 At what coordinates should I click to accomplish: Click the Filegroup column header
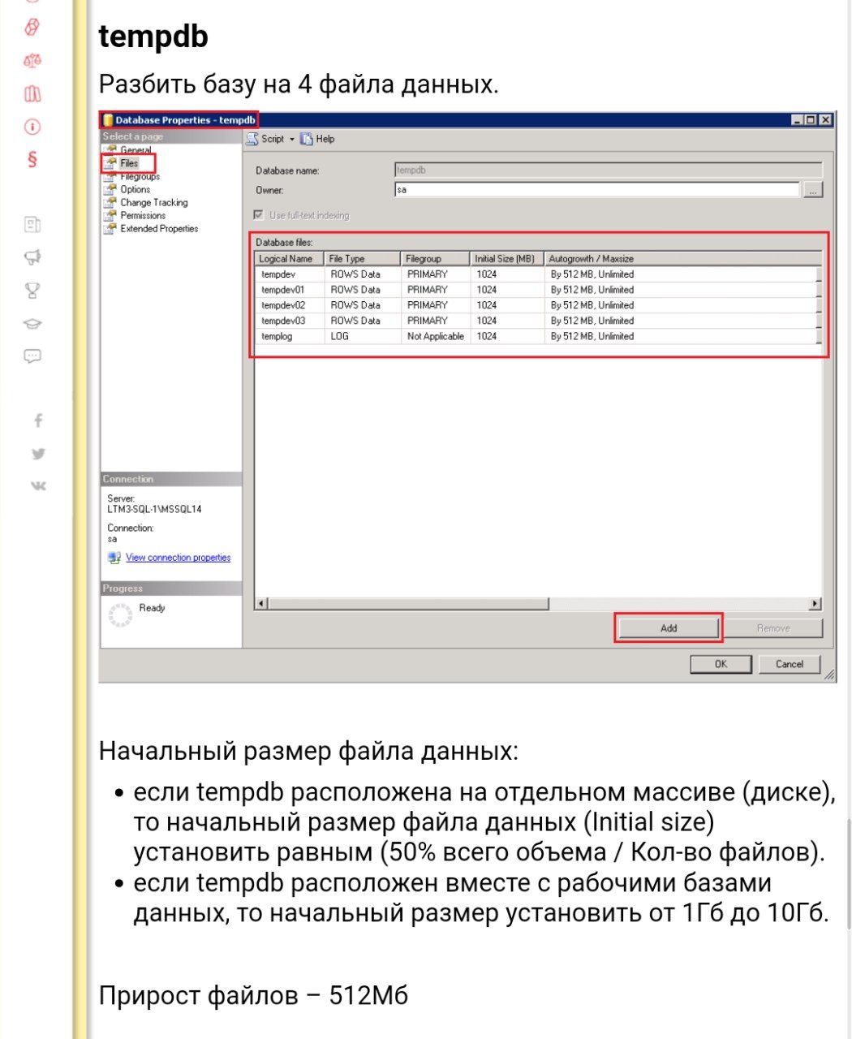coord(436,259)
